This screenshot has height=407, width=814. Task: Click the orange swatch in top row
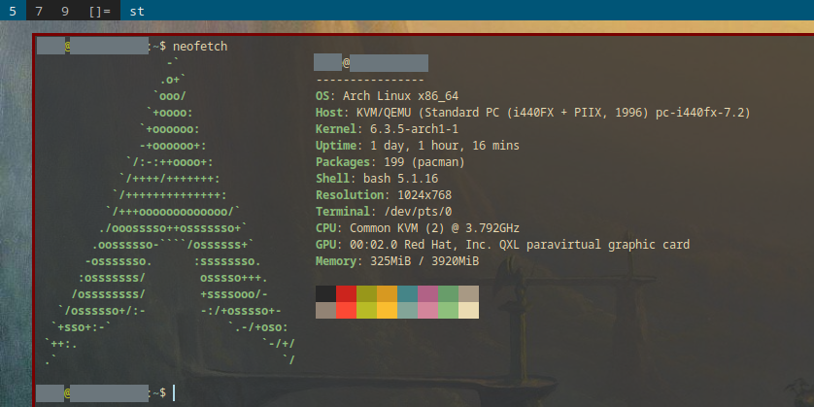(x=388, y=293)
